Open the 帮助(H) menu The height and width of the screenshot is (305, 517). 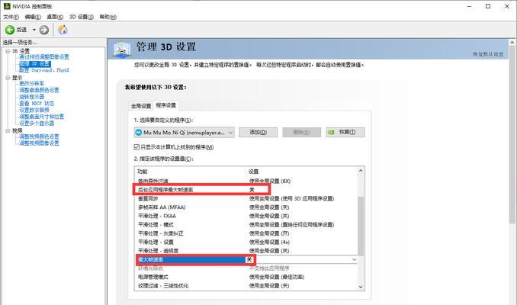(x=108, y=17)
